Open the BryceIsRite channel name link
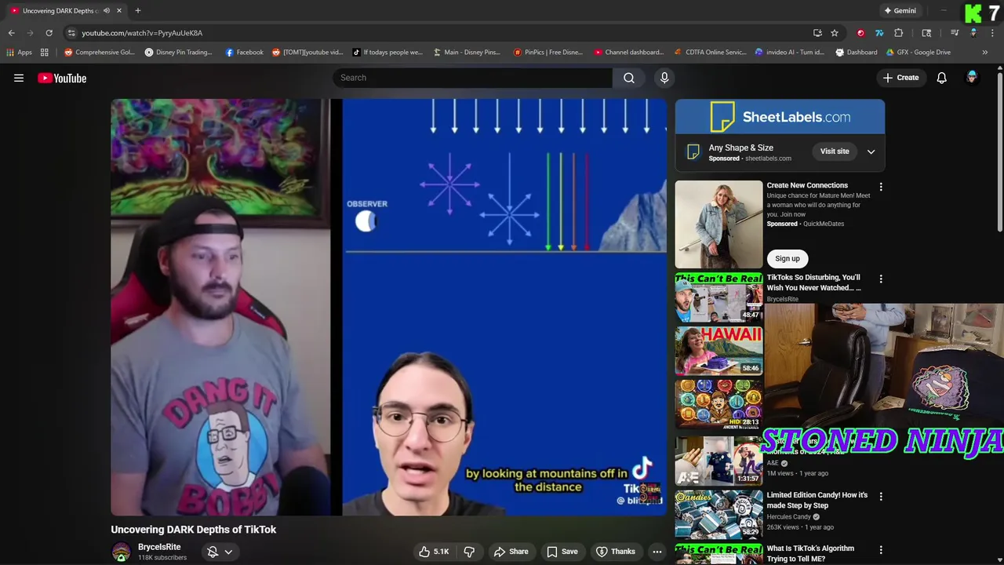 click(x=159, y=547)
